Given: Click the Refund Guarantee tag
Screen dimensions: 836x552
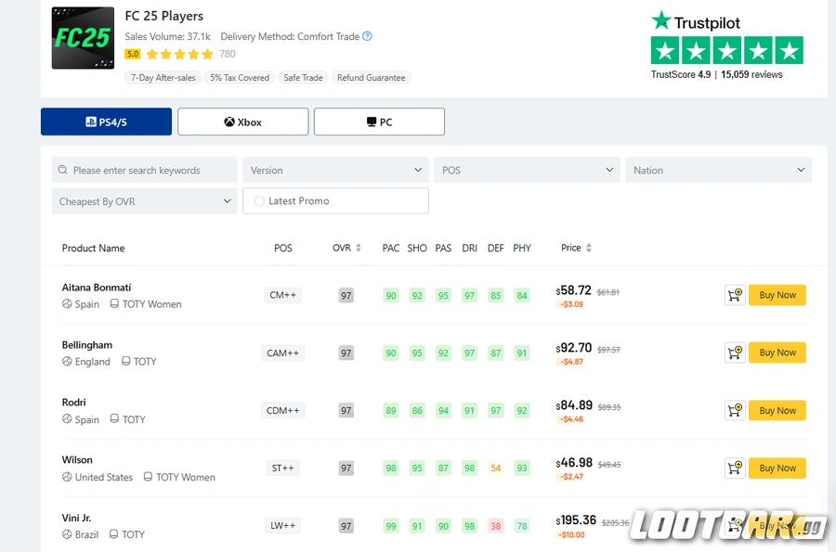Looking at the screenshot, I should click(371, 78).
